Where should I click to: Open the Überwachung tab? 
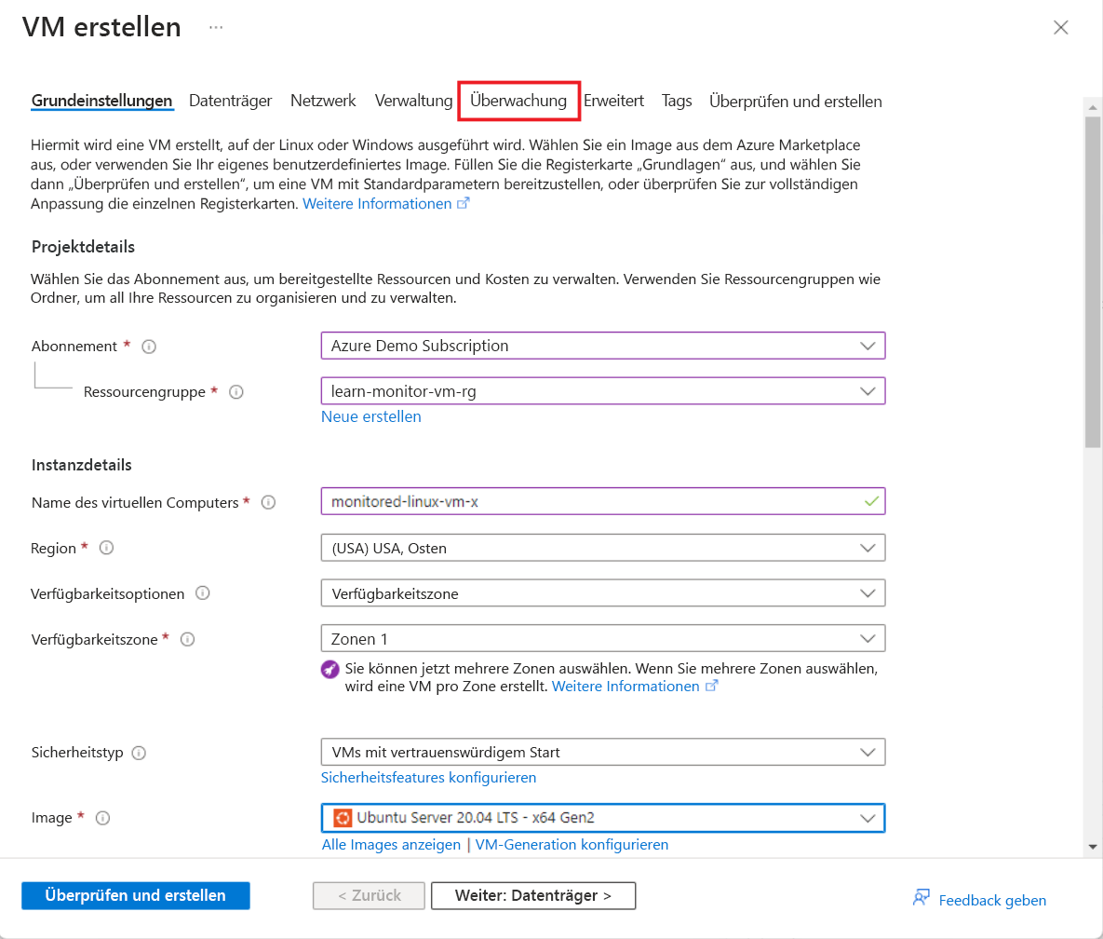click(x=518, y=101)
